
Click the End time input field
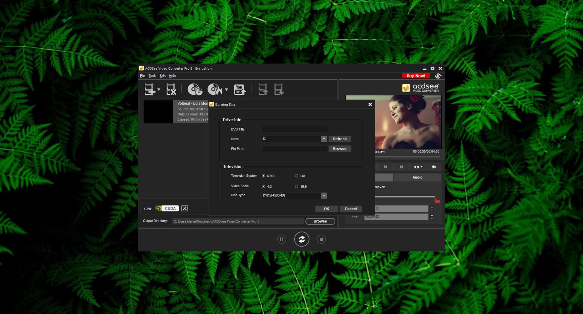396,217
